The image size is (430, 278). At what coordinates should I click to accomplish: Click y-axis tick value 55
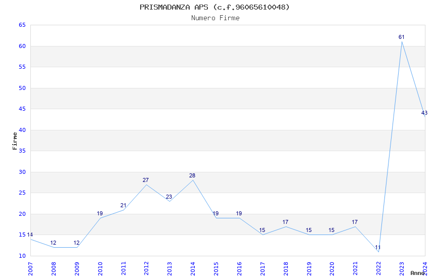(22, 67)
